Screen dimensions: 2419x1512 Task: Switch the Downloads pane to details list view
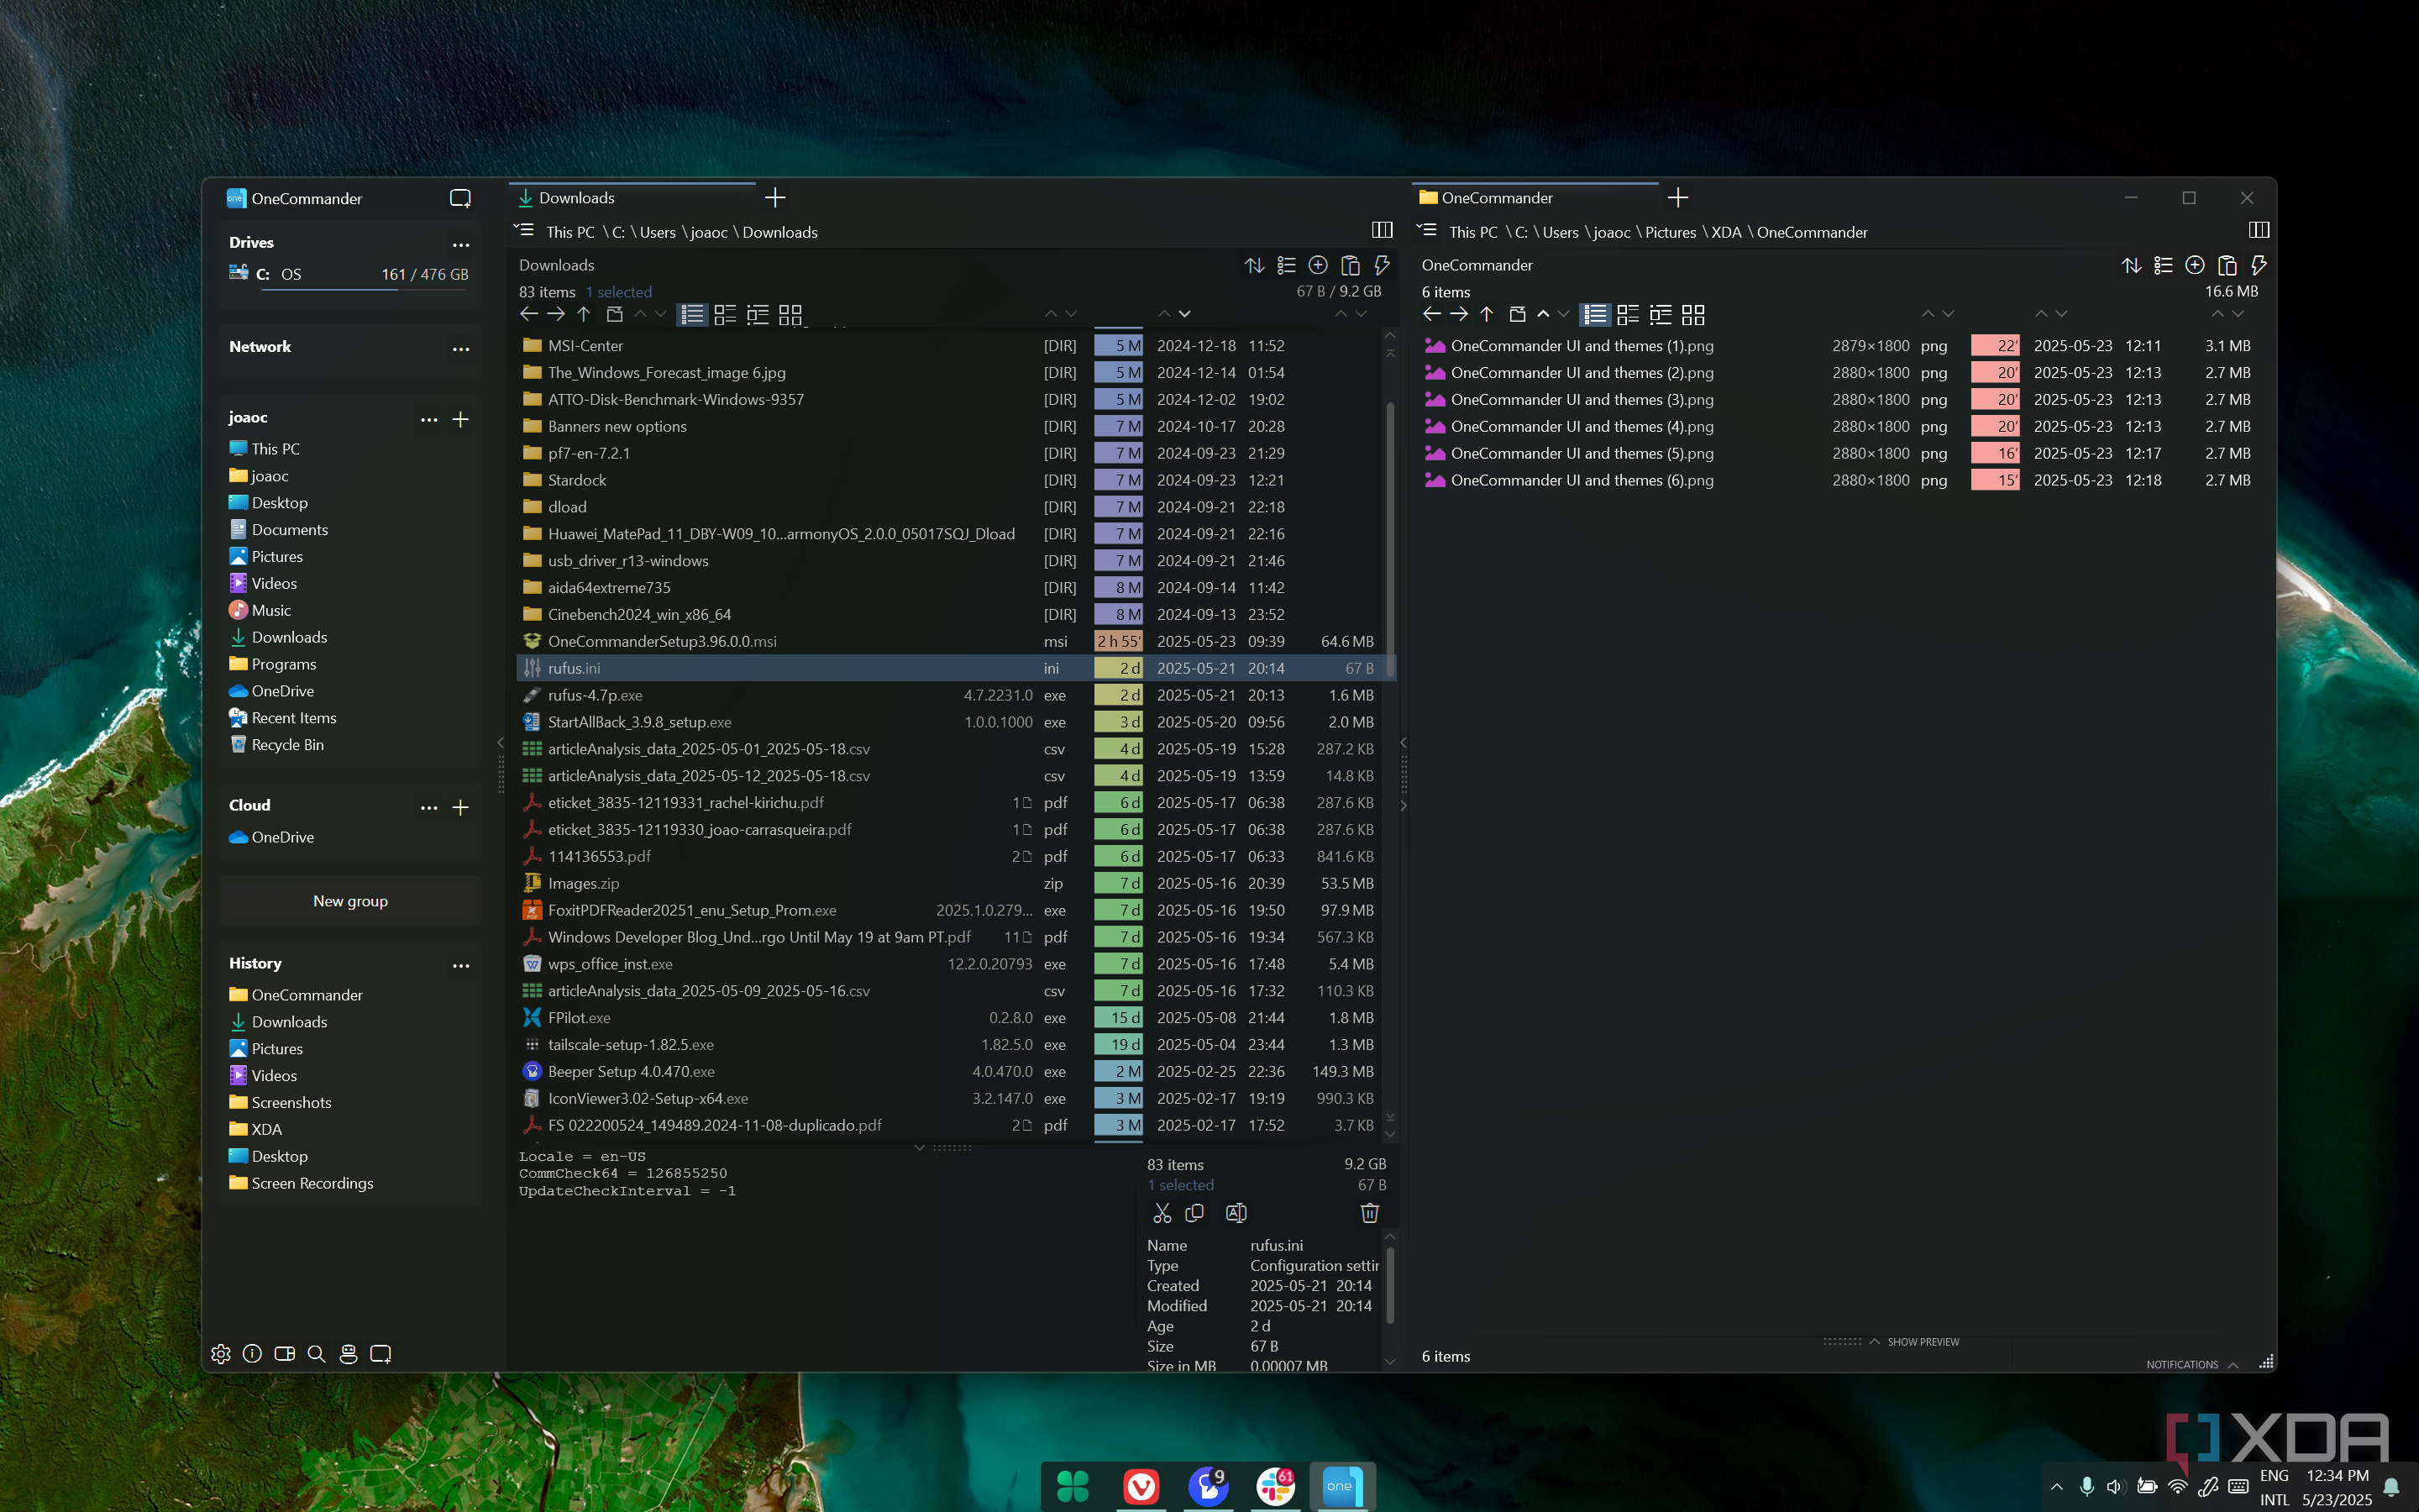[692, 314]
